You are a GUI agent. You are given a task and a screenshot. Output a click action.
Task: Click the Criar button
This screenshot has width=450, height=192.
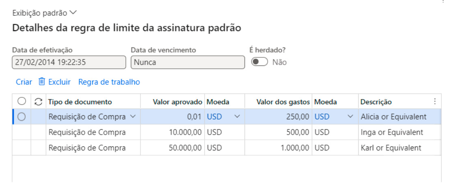tap(24, 82)
